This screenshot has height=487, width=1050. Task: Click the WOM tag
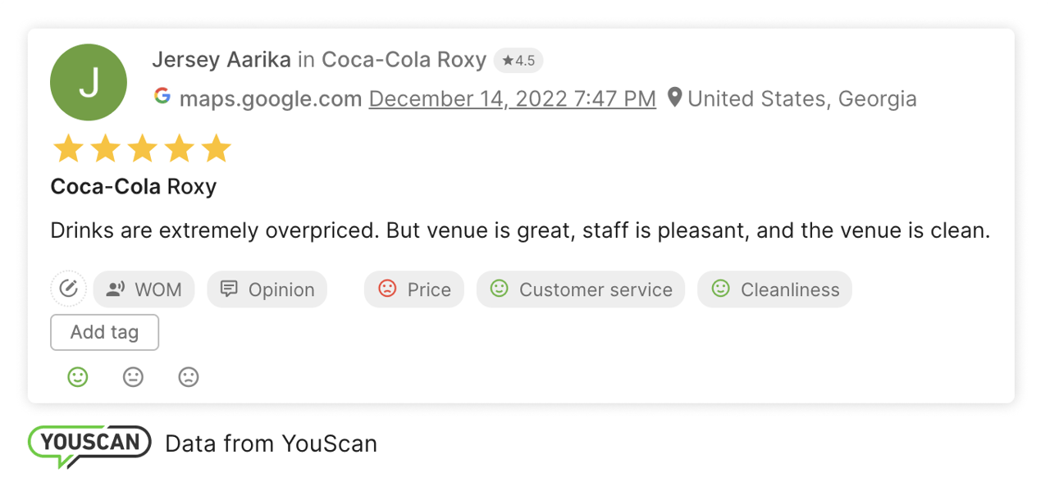(x=144, y=289)
